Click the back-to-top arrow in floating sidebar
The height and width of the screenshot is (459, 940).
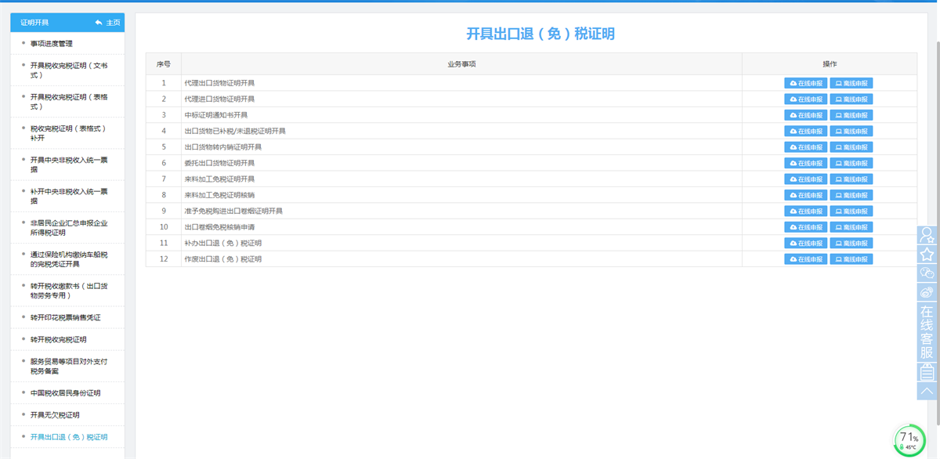(927, 391)
